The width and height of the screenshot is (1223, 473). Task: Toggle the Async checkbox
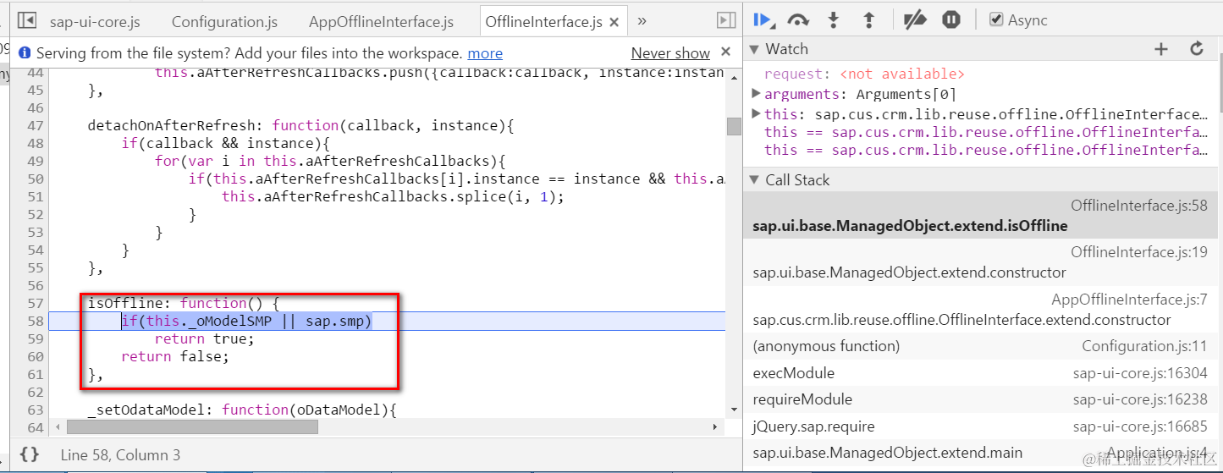(996, 19)
